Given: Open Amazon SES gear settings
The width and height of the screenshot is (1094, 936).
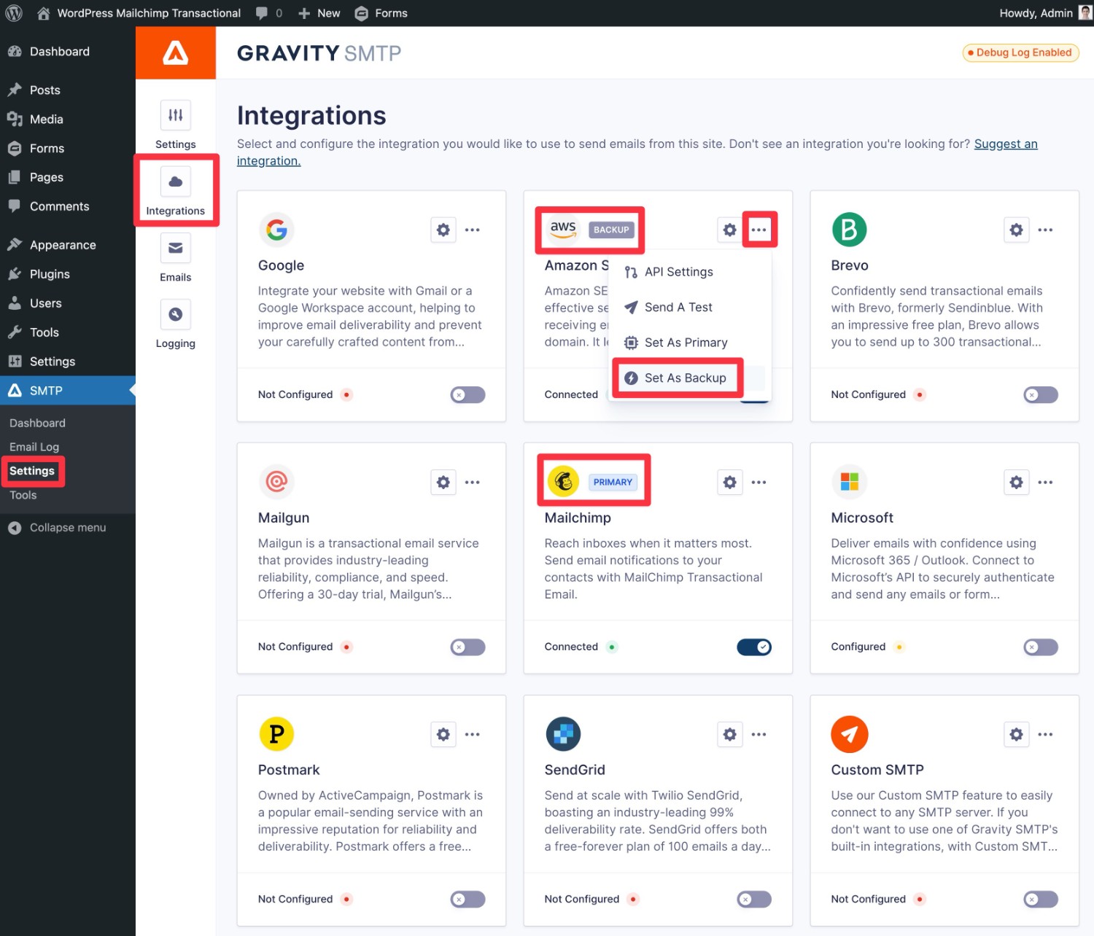Looking at the screenshot, I should [730, 230].
